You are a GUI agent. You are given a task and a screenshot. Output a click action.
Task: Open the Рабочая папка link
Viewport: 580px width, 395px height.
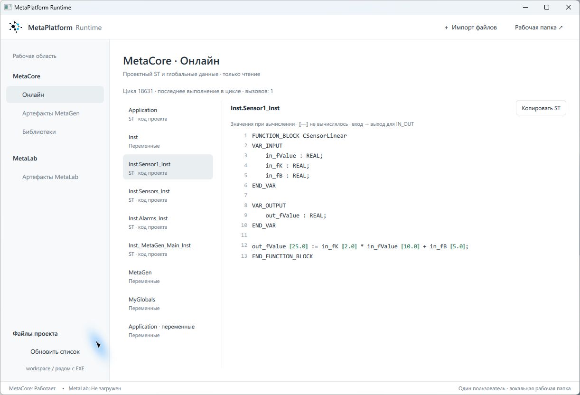pyautogui.click(x=539, y=28)
